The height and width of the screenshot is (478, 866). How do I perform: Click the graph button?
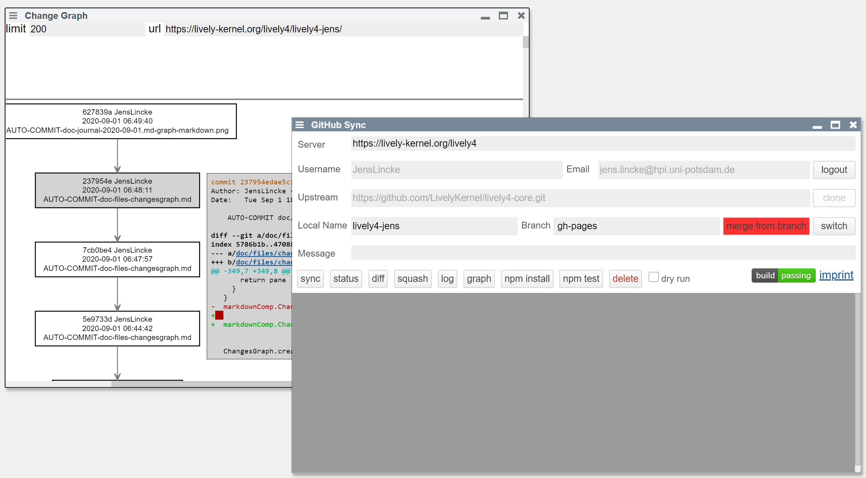pyautogui.click(x=478, y=279)
